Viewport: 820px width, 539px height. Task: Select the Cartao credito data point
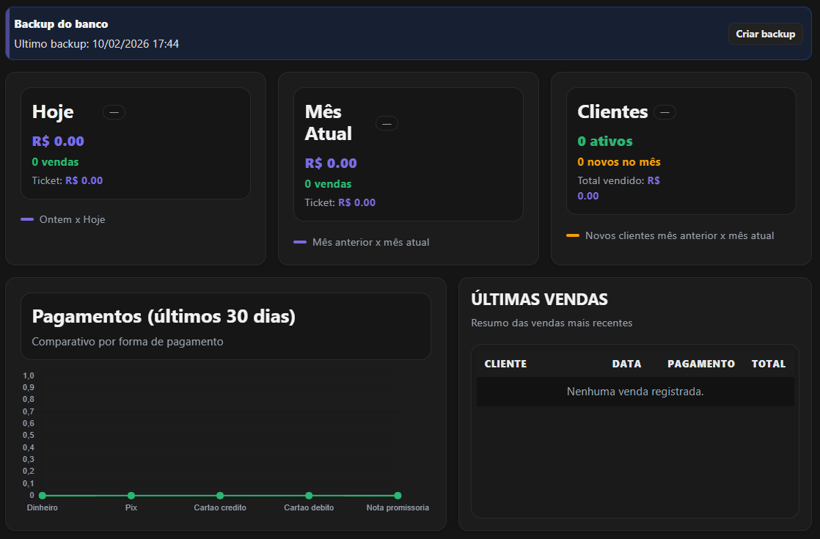pyautogui.click(x=220, y=496)
